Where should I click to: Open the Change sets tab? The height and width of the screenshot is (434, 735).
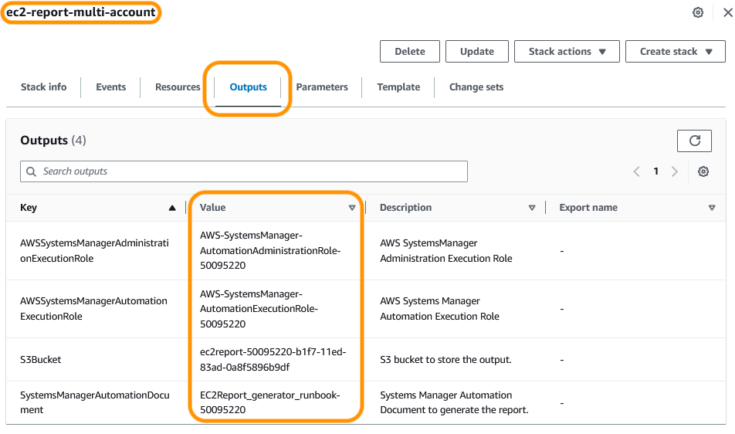click(x=476, y=87)
